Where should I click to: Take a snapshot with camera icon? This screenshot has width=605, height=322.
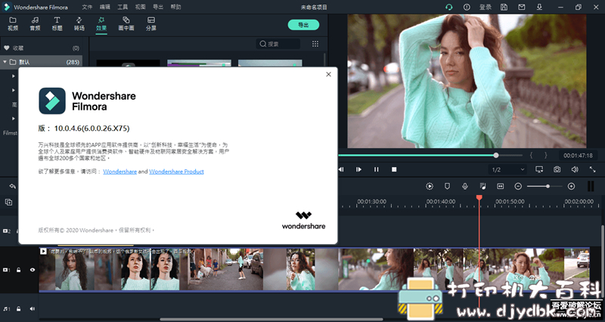[557, 169]
